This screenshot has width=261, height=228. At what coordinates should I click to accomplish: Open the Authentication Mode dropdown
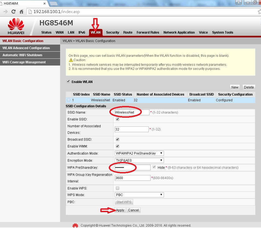point(139,153)
